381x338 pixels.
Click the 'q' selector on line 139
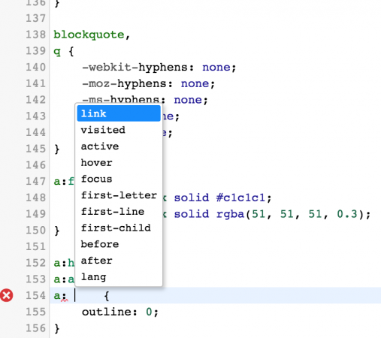[x=57, y=52]
